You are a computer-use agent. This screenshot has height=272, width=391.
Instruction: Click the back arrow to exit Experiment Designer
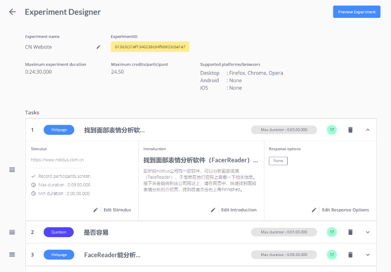point(12,12)
